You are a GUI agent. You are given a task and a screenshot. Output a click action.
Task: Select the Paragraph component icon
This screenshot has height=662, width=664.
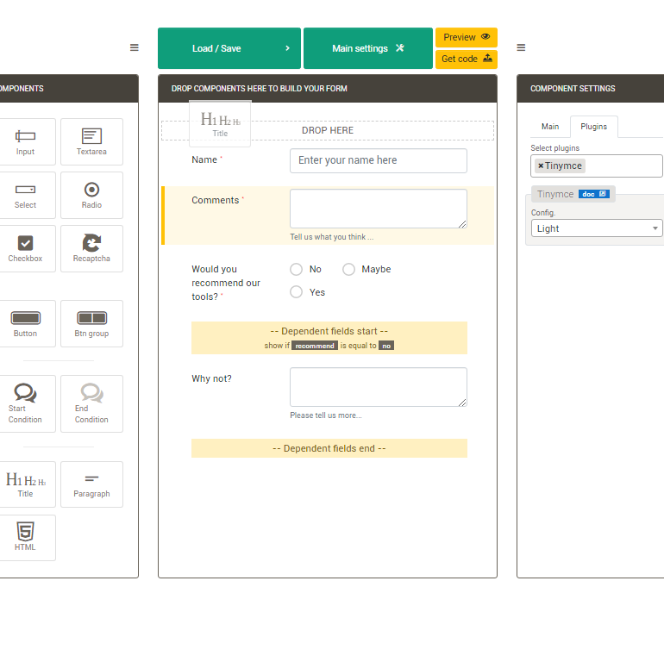click(91, 484)
